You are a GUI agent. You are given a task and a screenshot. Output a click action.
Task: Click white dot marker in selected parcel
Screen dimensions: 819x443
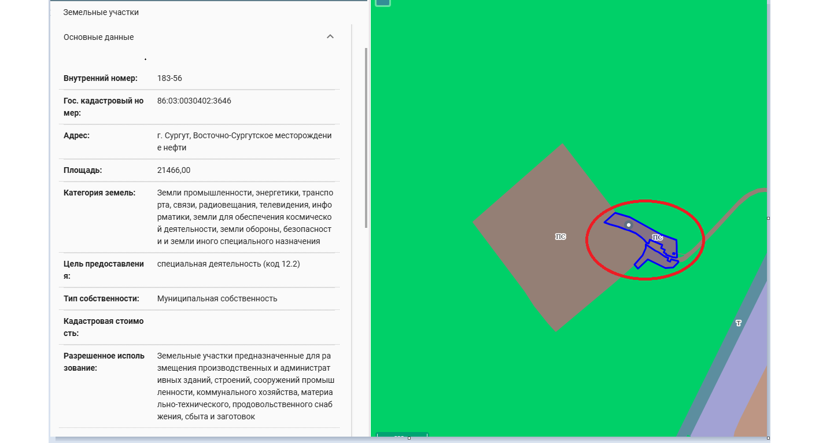[x=629, y=225]
